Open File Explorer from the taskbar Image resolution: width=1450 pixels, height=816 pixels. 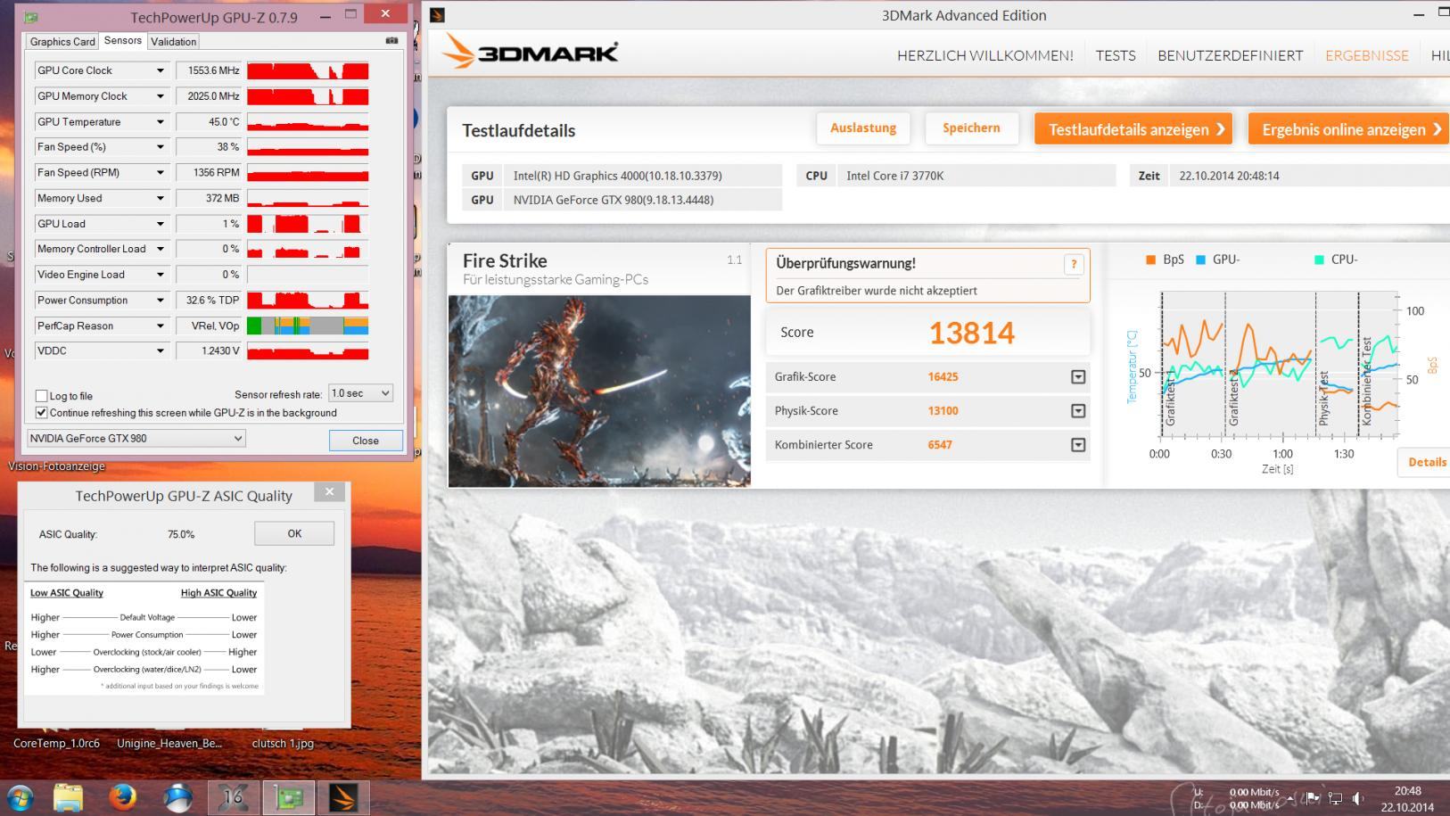[69, 797]
